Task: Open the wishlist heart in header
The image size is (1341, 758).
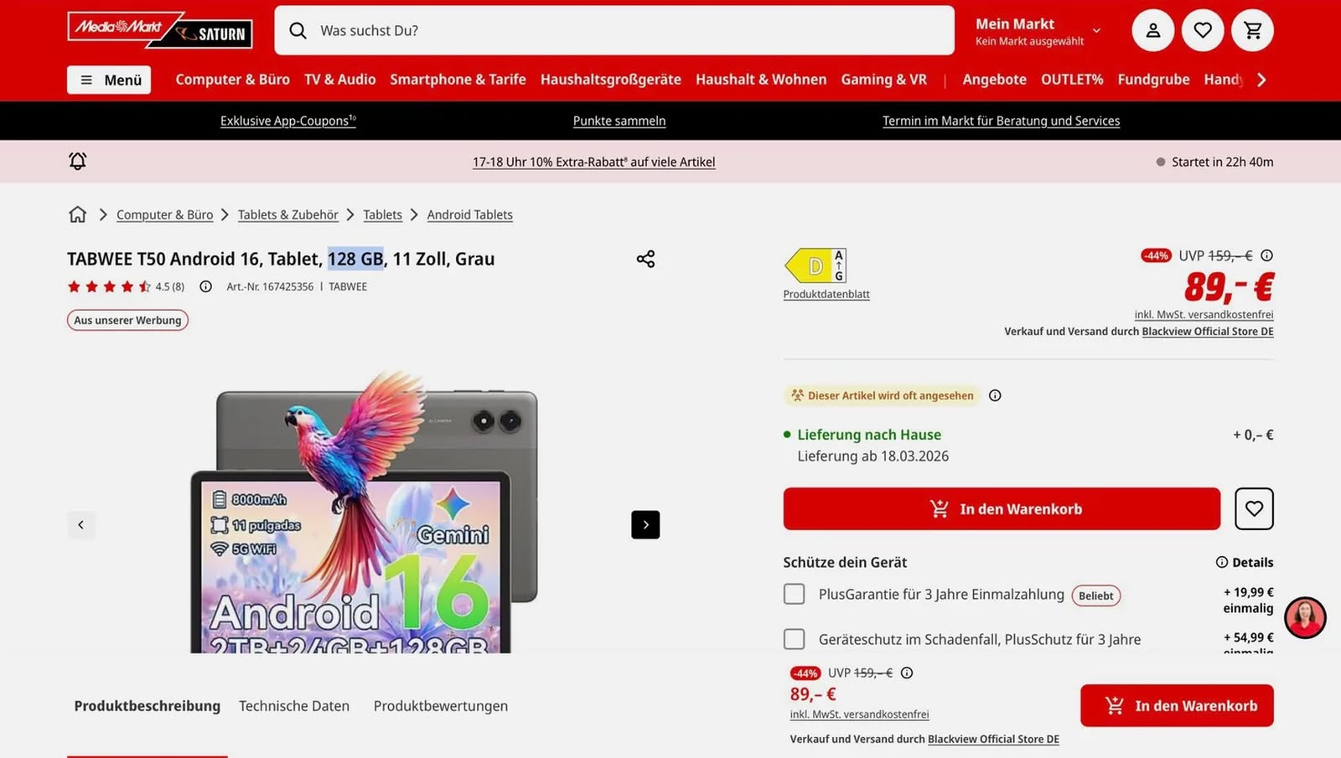Action: 1203,31
